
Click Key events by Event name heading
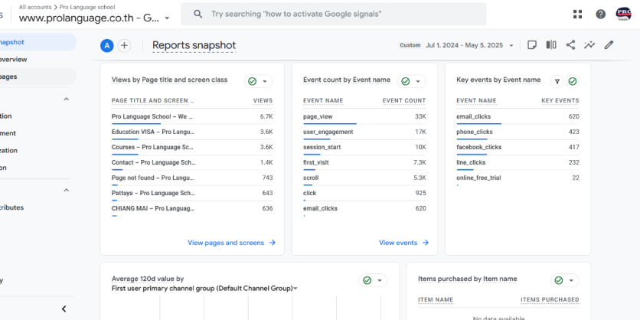click(498, 80)
